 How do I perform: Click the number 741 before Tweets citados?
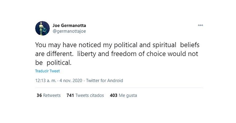(x=70, y=95)
